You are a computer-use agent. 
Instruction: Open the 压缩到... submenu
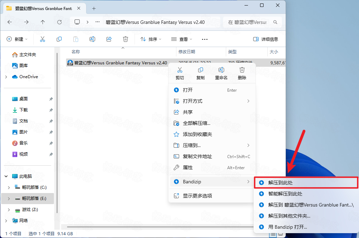tap(212, 145)
